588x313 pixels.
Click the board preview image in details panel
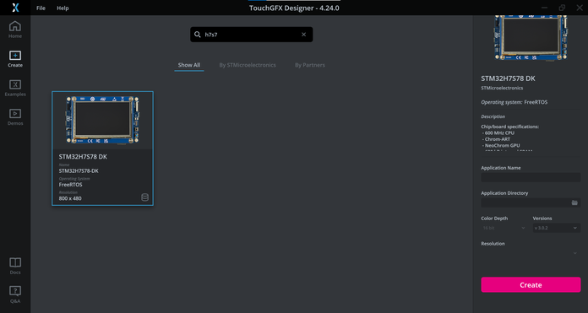pos(531,37)
